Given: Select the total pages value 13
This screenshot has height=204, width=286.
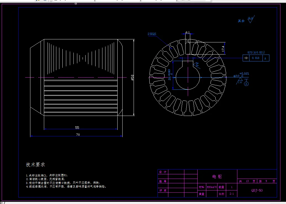Looking at the screenshot, I should pos(247,181).
